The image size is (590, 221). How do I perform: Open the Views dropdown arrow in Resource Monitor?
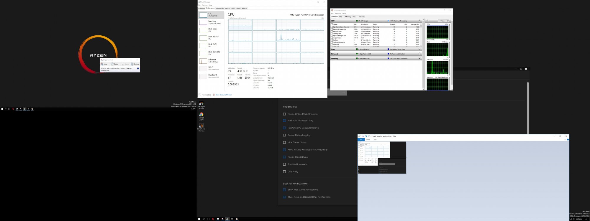[448, 21]
